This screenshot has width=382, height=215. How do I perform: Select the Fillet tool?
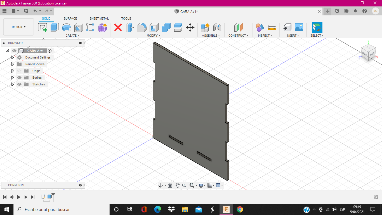142,27
